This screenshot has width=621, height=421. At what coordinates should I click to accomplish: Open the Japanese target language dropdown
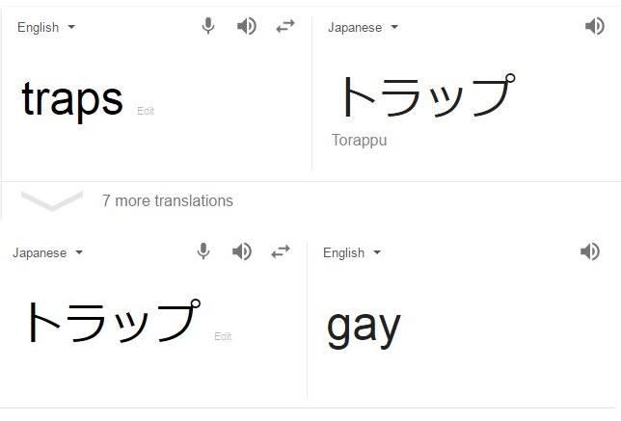363,27
